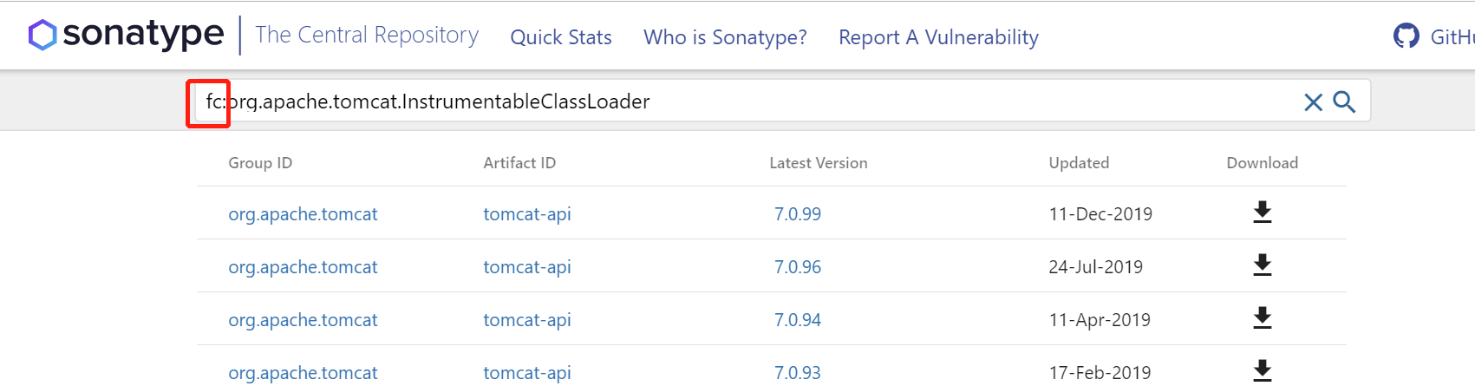Viewport: 1475px width, 386px height.
Task: Click The Central Repository title link
Action: pyautogui.click(x=367, y=35)
